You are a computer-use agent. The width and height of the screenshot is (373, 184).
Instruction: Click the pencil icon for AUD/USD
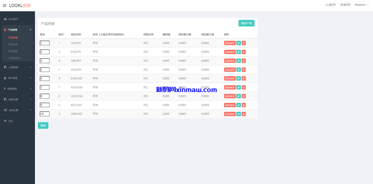point(239,87)
